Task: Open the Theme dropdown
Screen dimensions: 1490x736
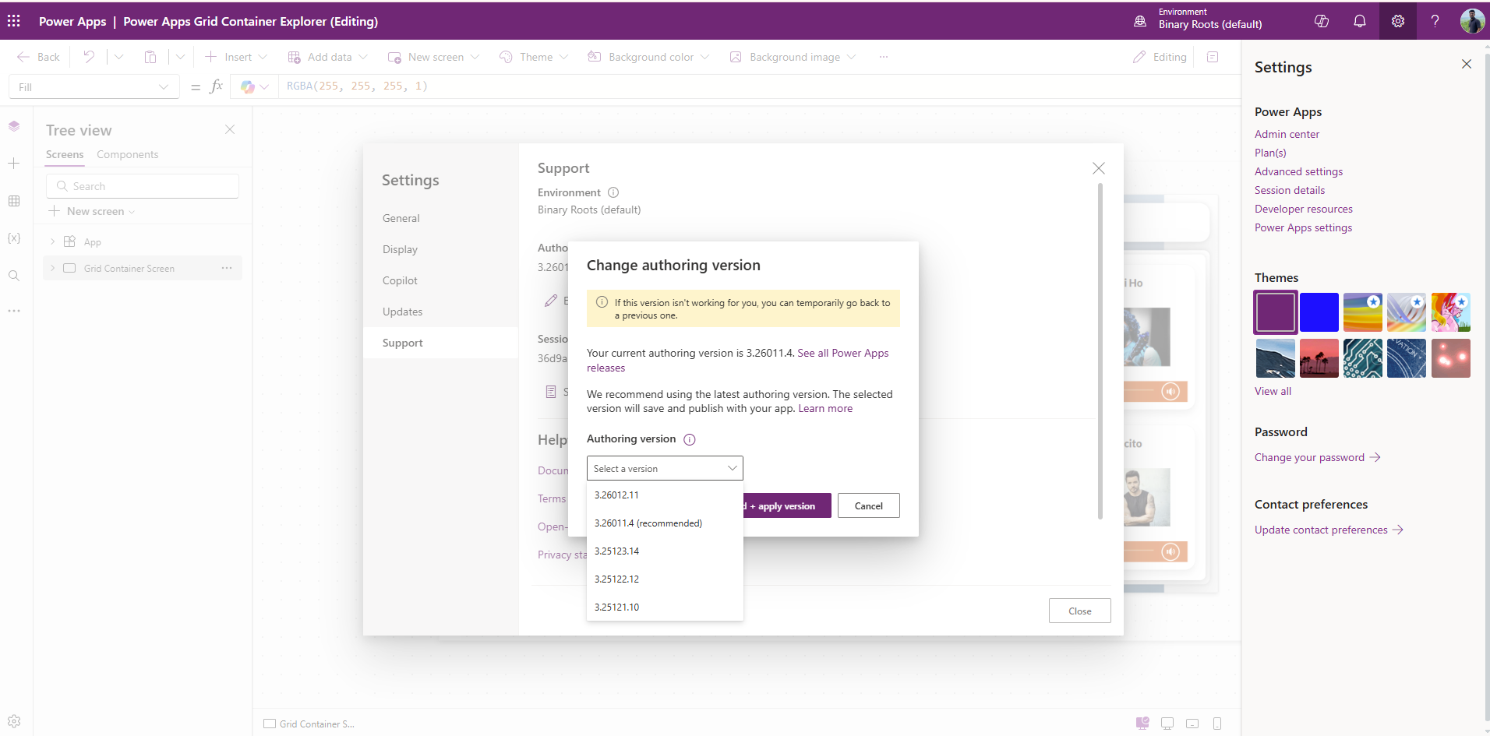Action: pyautogui.click(x=534, y=57)
